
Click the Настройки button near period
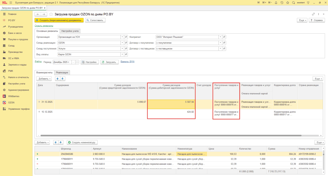tap(90, 62)
